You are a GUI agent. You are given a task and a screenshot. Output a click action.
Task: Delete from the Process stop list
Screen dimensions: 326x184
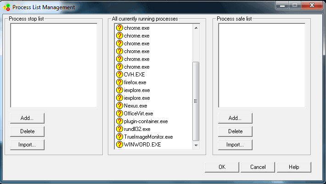coord(27,131)
